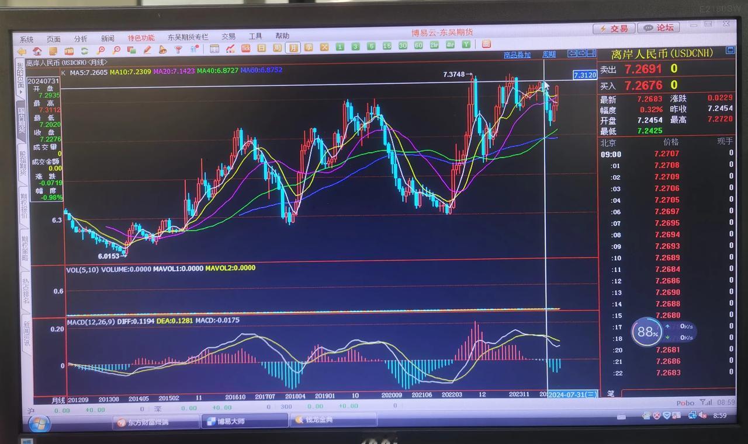
Task: Go to the home page icon
Action: [37, 51]
